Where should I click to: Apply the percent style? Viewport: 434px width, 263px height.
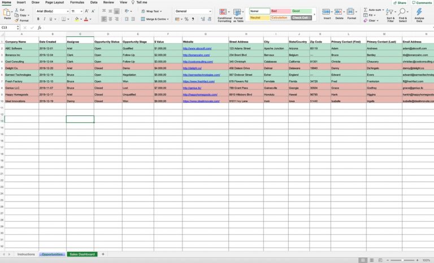tap(186, 19)
